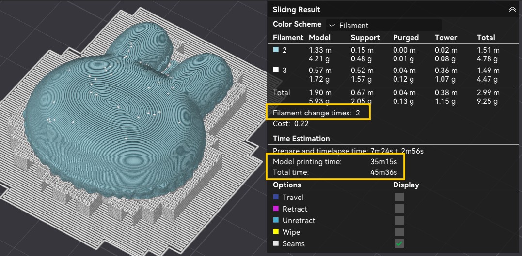Click the Total column header

[x=486, y=38]
